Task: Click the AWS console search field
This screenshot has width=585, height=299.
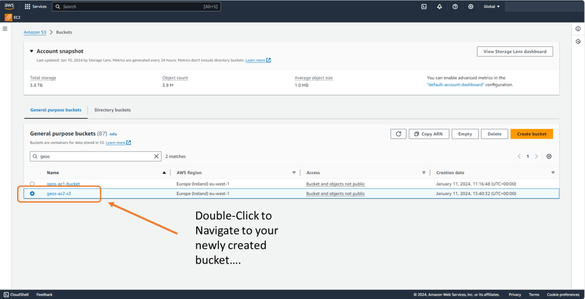Action: pyautogui.click(x=136, y=7)
